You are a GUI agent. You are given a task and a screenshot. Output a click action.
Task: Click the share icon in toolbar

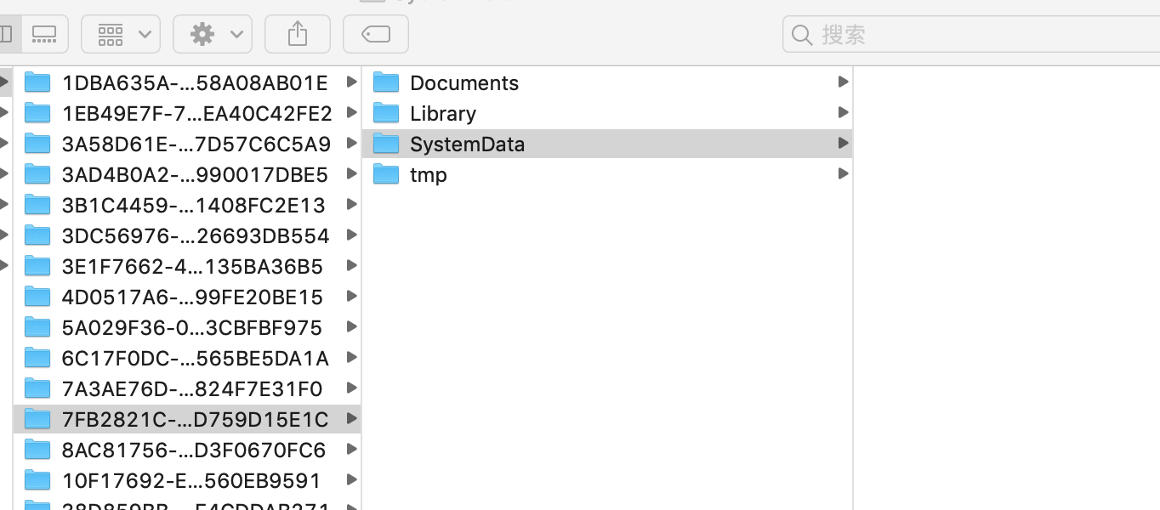coord(297,35)
